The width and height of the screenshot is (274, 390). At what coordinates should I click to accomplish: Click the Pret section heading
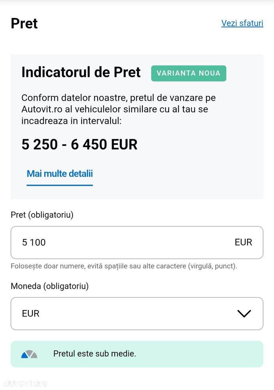24,23
